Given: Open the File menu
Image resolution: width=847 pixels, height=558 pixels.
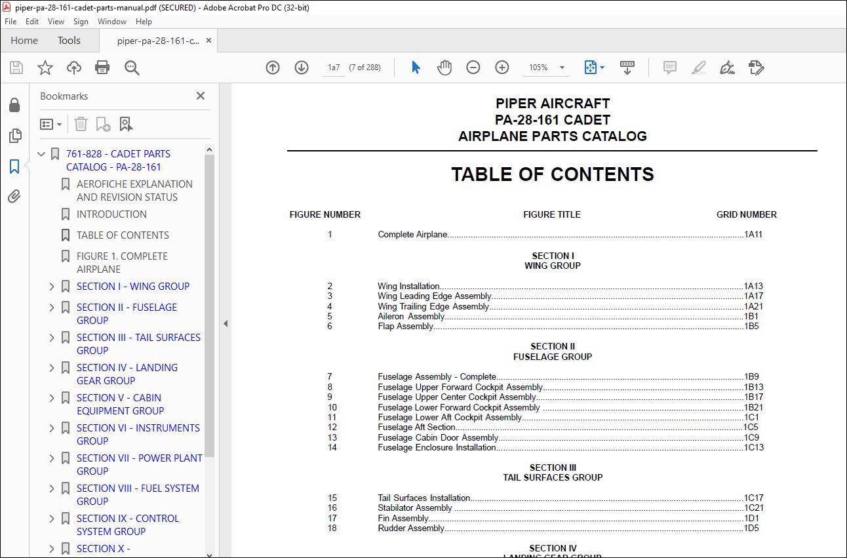Looking at the screenshot, I should click(x=10, y=22).
